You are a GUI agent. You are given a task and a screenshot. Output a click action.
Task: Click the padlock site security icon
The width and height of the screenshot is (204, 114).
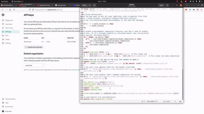point(33,10)
